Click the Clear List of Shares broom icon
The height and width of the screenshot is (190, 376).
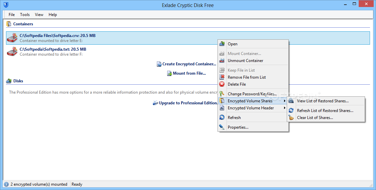coord(291,118)
